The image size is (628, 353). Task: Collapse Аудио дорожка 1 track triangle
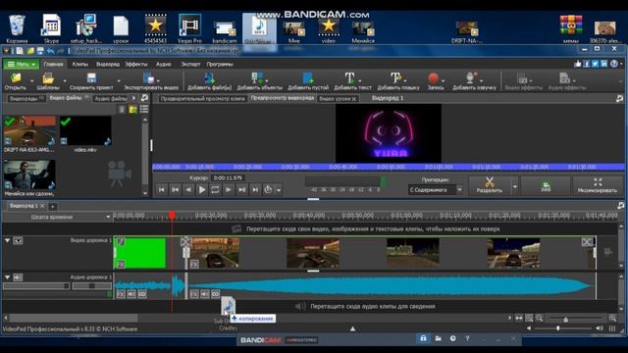pos(7,277)
